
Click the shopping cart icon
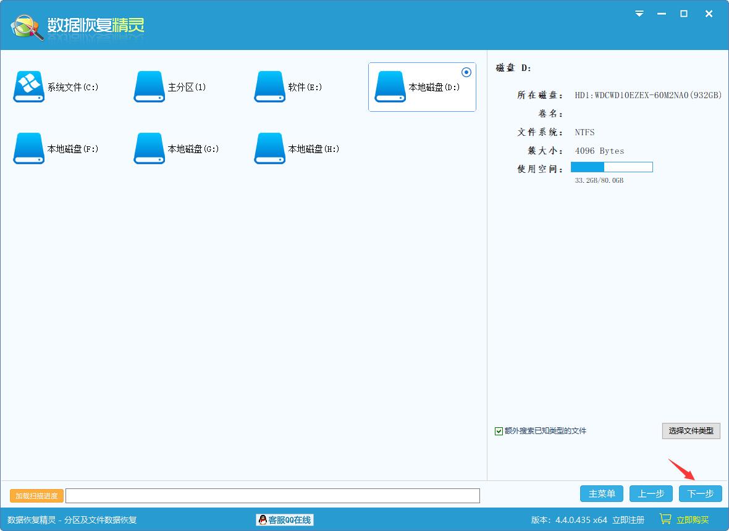[x=665, y=519]
